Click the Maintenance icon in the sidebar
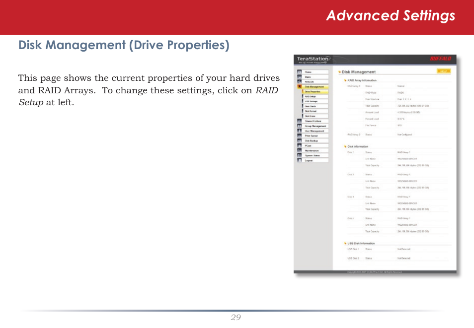This screenshot has width=474, height=328. (x=299, y=150)
